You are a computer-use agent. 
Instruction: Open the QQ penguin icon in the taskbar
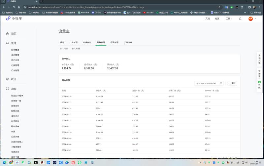[x=42, y=163]
